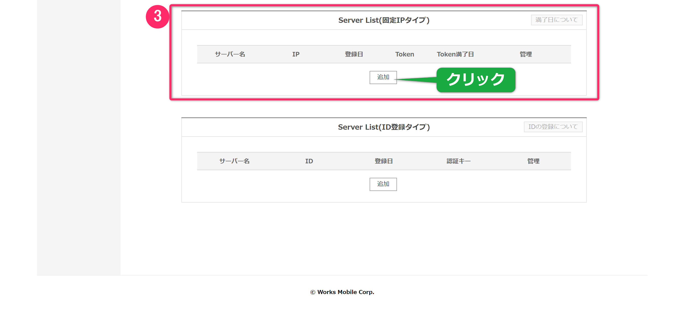Click サーバー名 header in 固定IP table
The width and height of the screenshot is (683, 311).
(x=230, y=54)
